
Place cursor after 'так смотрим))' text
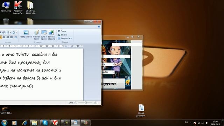coord(33,86)
